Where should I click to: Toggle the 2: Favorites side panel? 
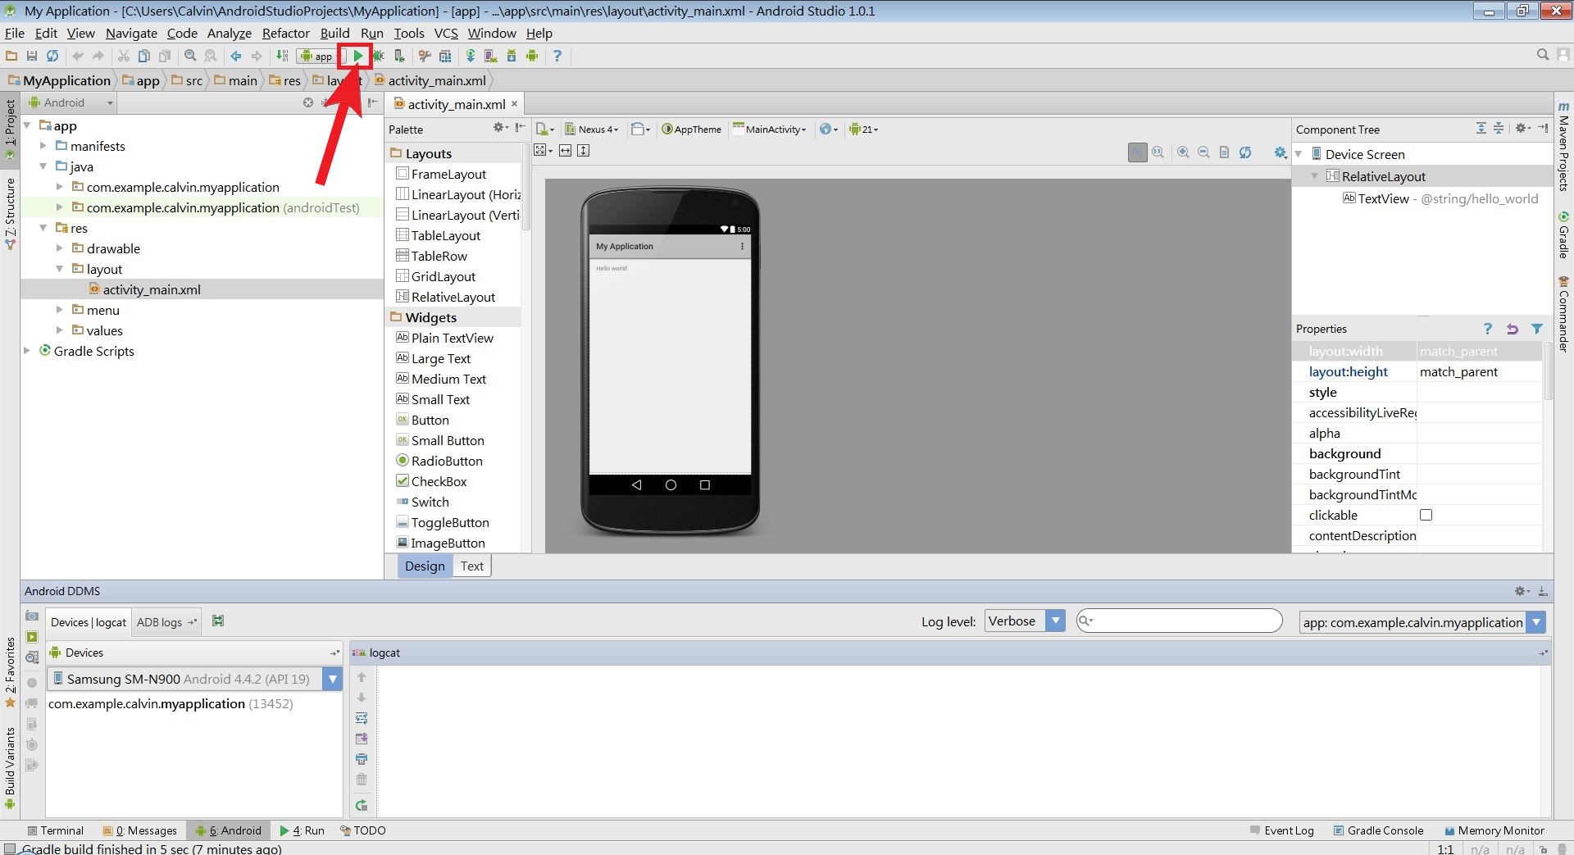pos(10,672)
